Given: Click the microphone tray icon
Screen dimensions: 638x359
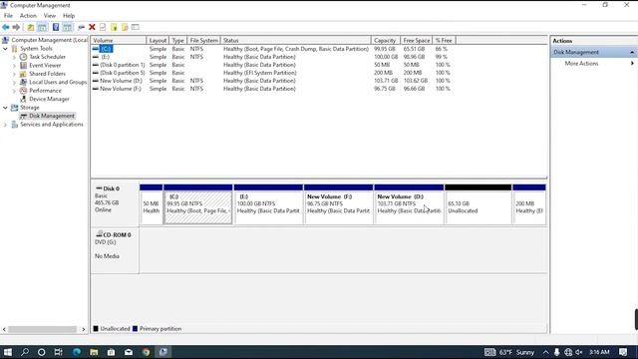Looking at the screenshot, I should coord(556,352).
